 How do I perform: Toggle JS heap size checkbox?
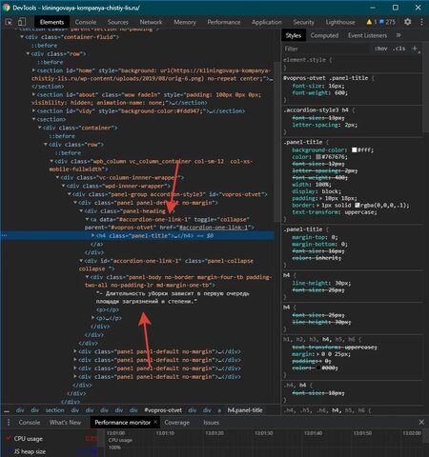[9, 451]
